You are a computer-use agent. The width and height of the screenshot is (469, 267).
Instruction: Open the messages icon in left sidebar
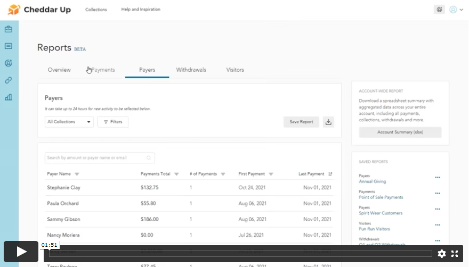9,46
